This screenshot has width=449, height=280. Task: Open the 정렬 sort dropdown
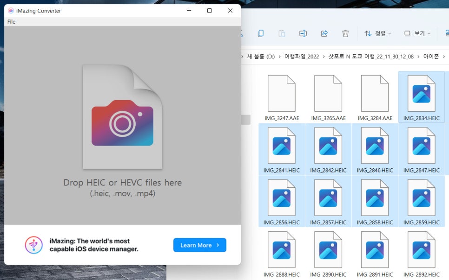pyautogui.click(x=377, y=33)
